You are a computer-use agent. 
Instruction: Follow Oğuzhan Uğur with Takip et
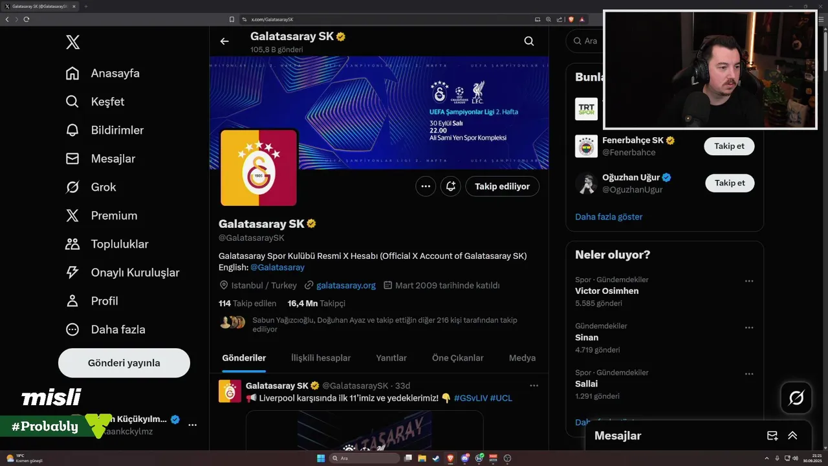click(730, 183)
